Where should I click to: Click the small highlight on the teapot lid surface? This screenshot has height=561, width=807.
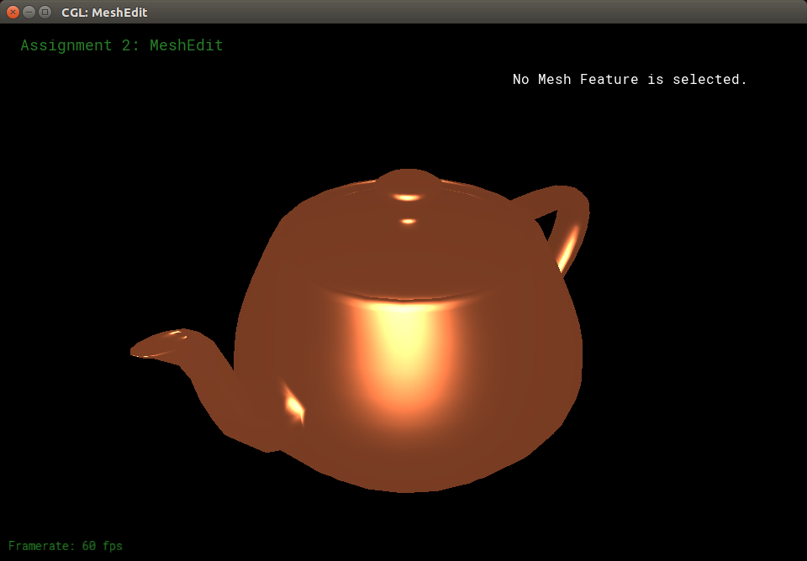(408, 222)
